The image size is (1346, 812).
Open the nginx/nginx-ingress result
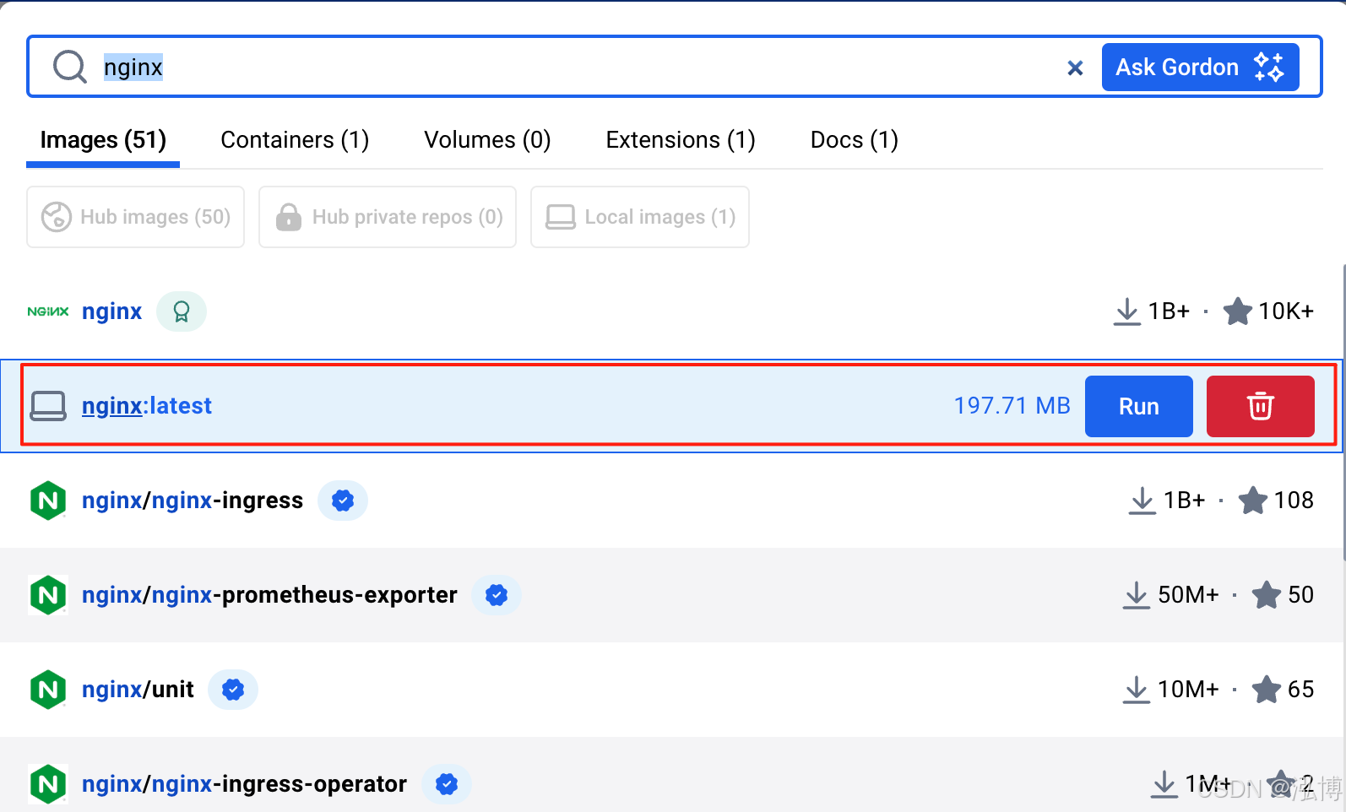pyautogui.click(x=193, y=501)
